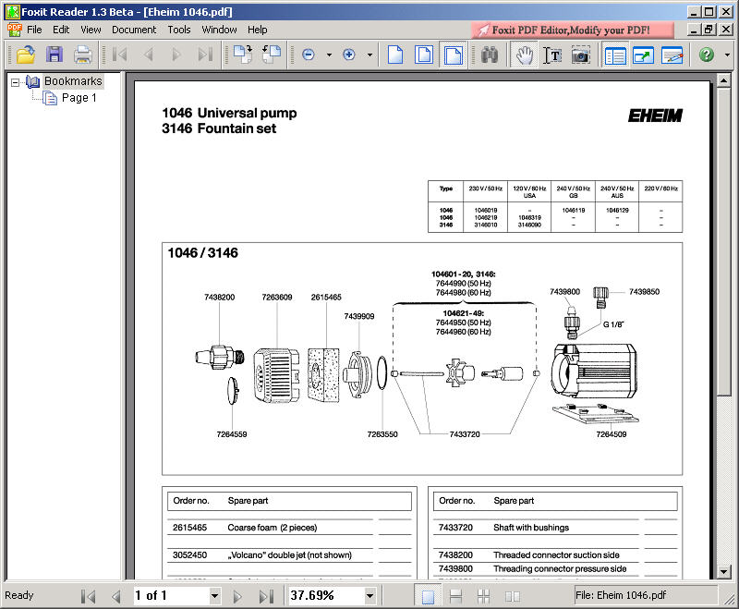
Task: Switch to facing pages layout
Action: click(x=513, y=596)
